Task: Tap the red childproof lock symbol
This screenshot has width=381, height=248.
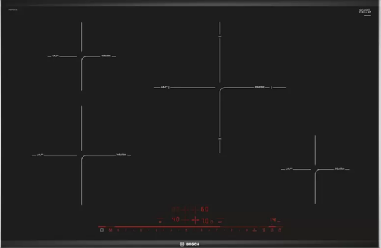Action: [x=110, y=230]
